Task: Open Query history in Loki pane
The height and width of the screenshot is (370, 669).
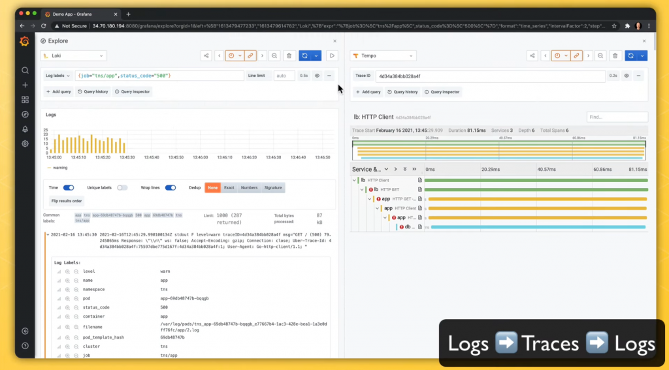Action: point(93,91)
